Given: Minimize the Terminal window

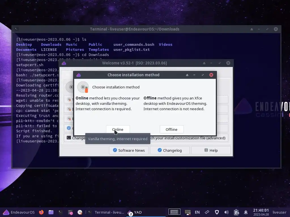Looking at the screenshot, I should [x=259, y=29].
